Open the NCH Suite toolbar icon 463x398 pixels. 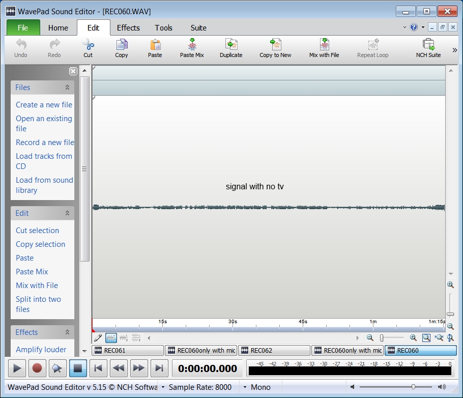tap(428, 45)
